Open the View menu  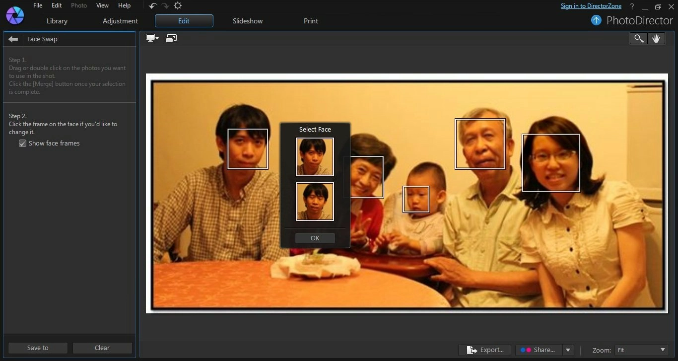click(x=102, y=5)
